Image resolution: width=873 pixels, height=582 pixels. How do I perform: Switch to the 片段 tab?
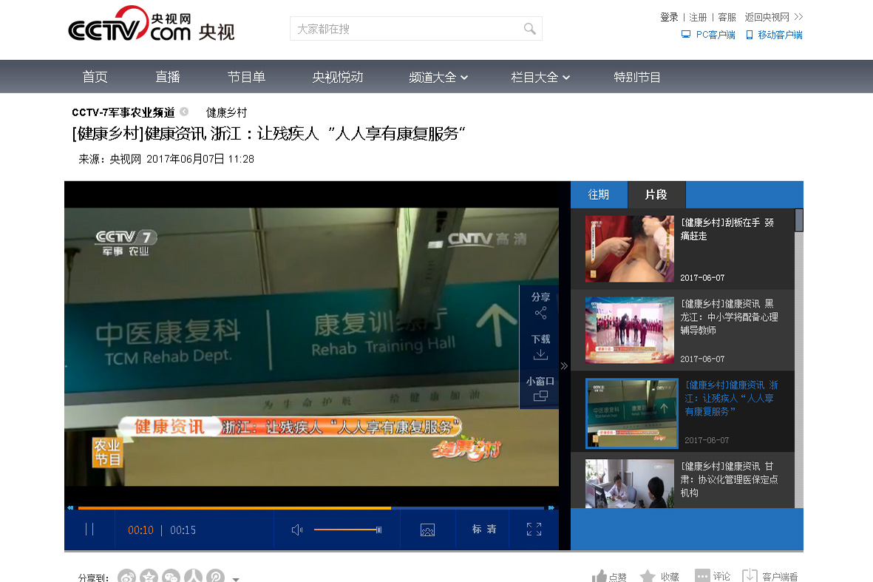click(656, 194)
